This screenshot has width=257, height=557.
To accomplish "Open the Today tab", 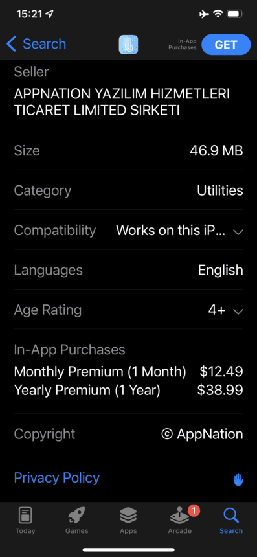I will (25, 521).
